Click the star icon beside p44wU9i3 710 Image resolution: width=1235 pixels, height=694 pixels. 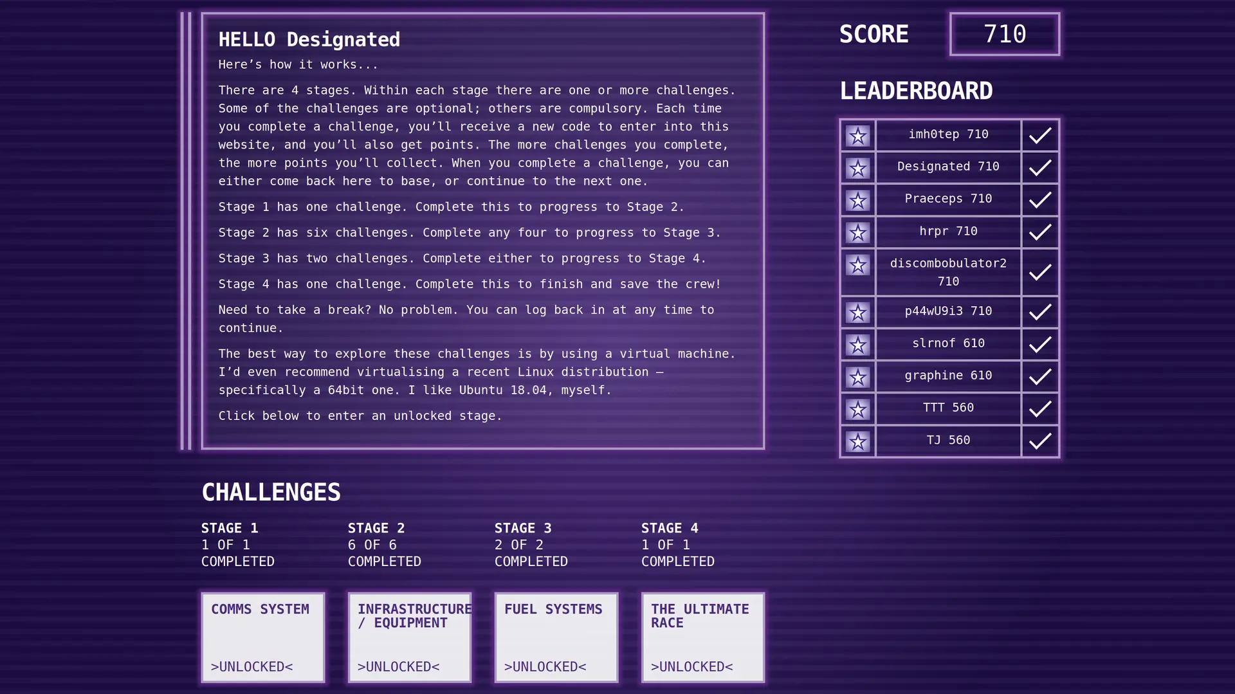click(x=857, y=313)
